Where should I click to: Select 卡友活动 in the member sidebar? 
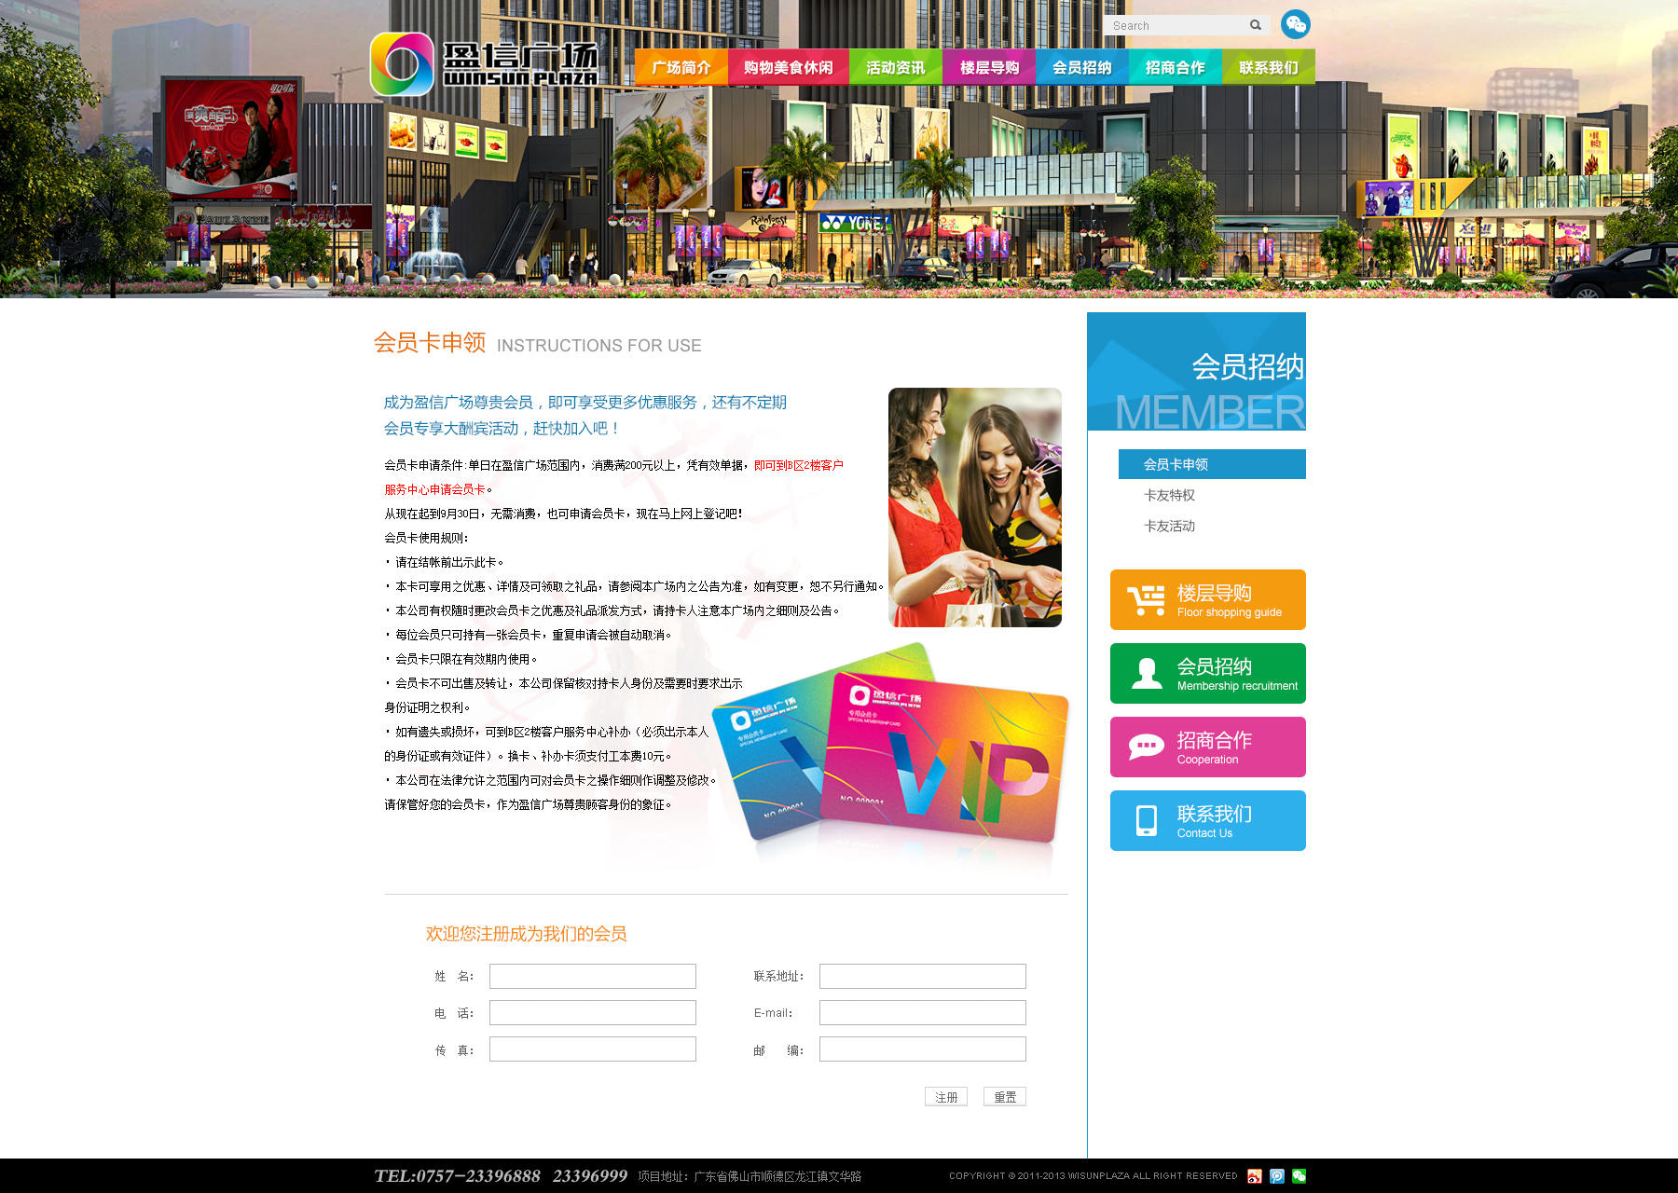click(1169, 526)
